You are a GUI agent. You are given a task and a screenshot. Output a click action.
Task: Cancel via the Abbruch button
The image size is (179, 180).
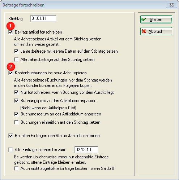156,31
